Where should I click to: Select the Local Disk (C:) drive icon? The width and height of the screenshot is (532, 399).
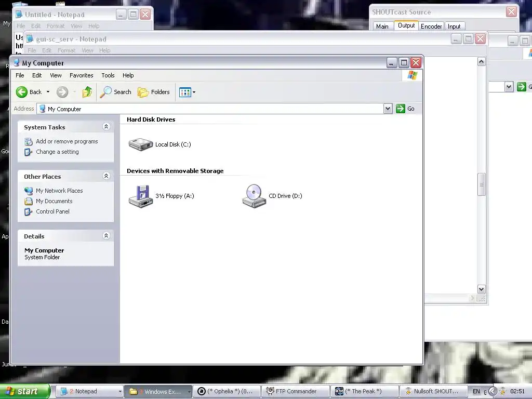point(140,144)
